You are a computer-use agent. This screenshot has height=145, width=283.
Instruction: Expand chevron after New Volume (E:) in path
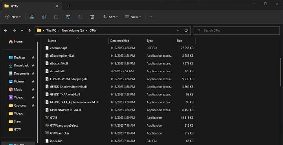86,30
